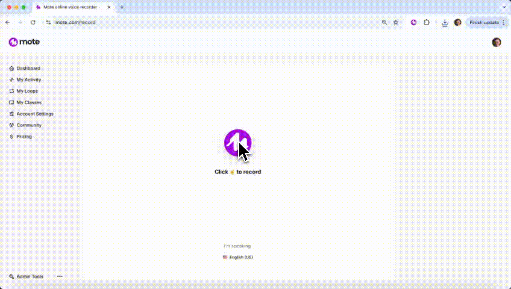This screenshot has width=511, height=289.
Task: Click the My Loops loop icon
Action: (11, 91)
